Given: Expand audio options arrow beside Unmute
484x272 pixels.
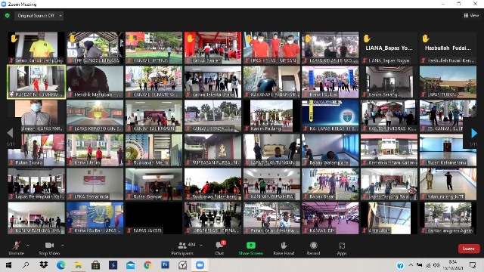Looking at the screenshot, I should (x=28, y=246).
